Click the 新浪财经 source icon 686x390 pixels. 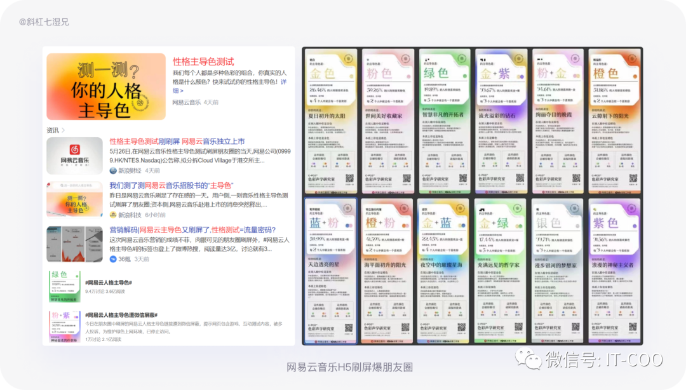pos(113,171)
